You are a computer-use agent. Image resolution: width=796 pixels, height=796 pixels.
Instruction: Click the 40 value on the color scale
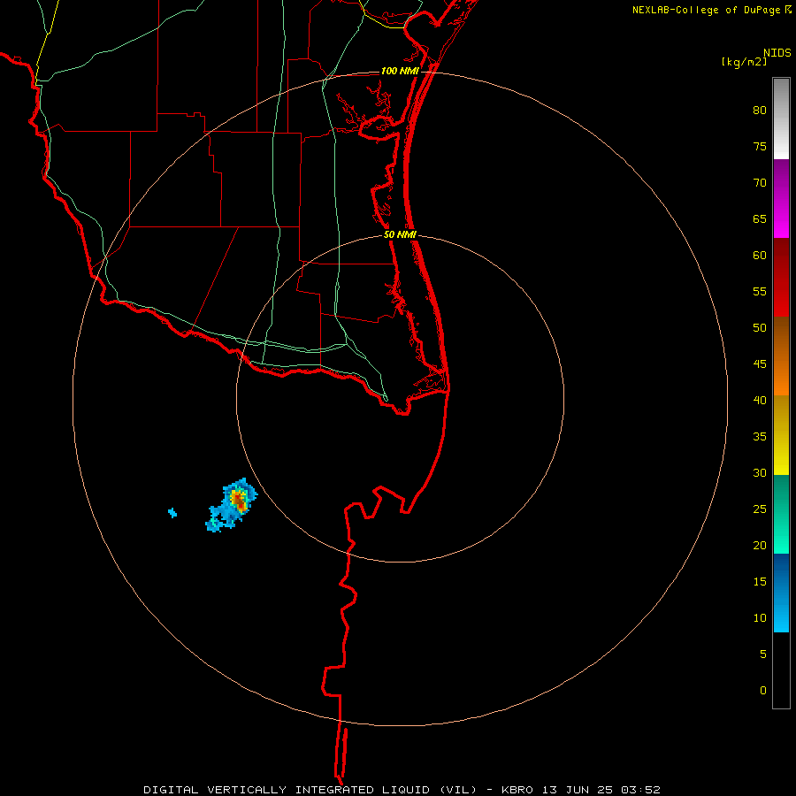click(x=760, y=400)
